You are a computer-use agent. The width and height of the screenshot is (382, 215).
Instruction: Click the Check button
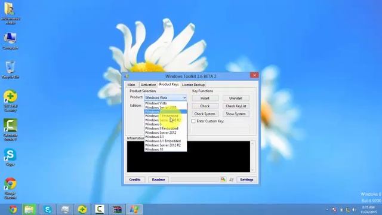click(205, 106)
